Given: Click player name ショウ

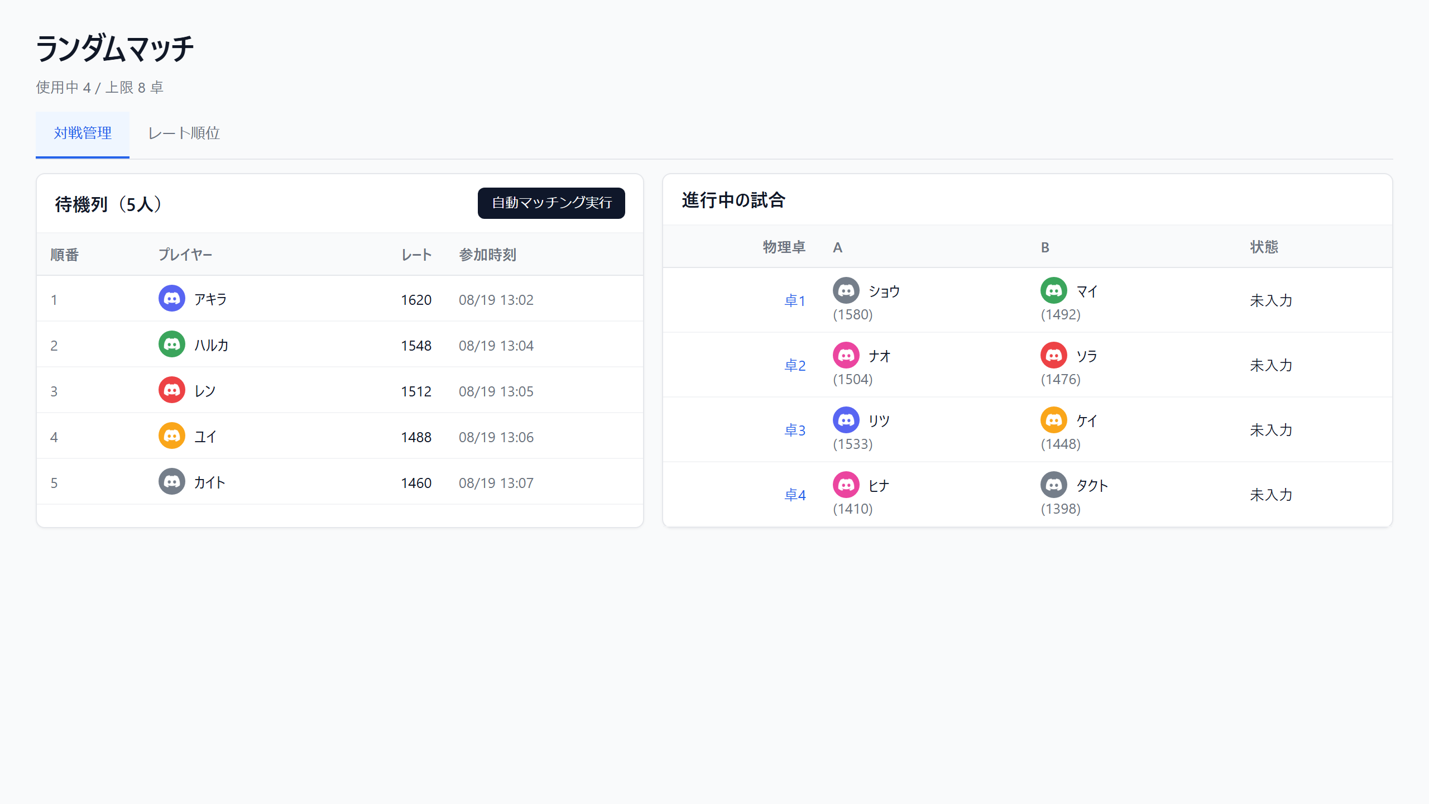Looking at the screenshot, I should (884, 291).
